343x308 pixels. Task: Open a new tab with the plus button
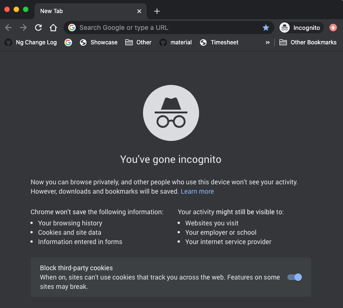(157, 11)
